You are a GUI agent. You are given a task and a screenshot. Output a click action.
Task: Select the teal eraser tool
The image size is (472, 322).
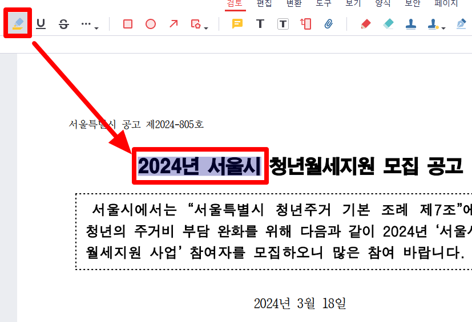point(388,24)
